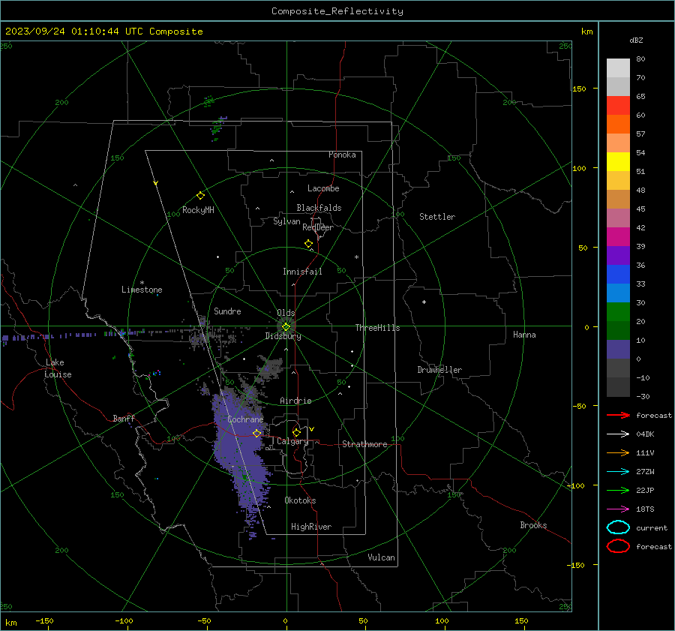Click the Sundre town label
The height and width of the screenshot is (631, 675).
(227, 311)
